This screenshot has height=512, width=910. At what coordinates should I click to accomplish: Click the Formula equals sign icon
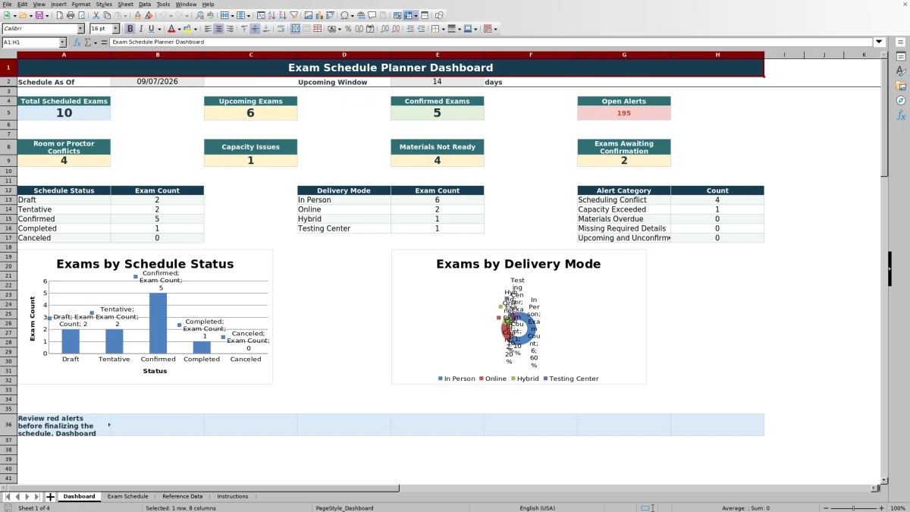tap(104, 42)
